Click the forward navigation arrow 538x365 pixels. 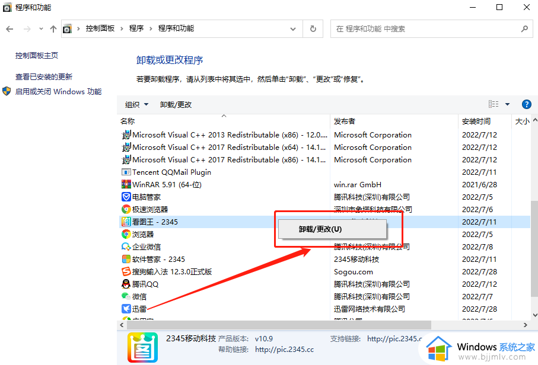click(x=27, y=29)
